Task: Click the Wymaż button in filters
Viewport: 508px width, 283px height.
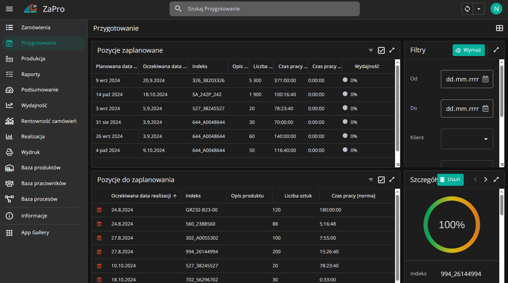Action: click(468, 50)
